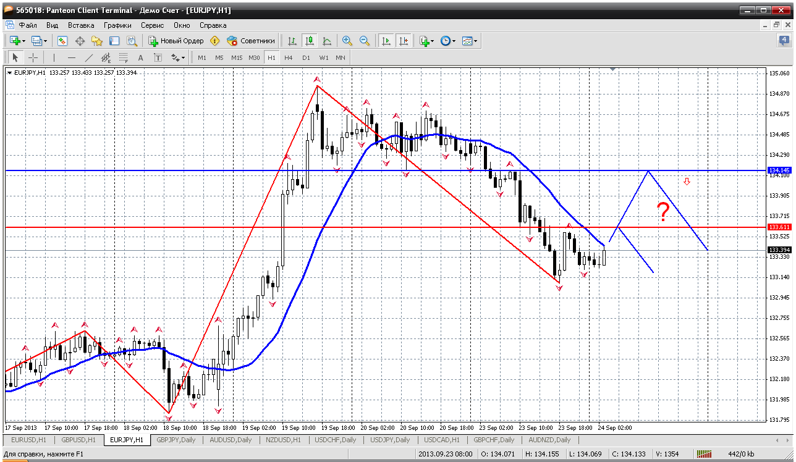
Task: Select the cursor arrow tool
Action: point(15,57)
